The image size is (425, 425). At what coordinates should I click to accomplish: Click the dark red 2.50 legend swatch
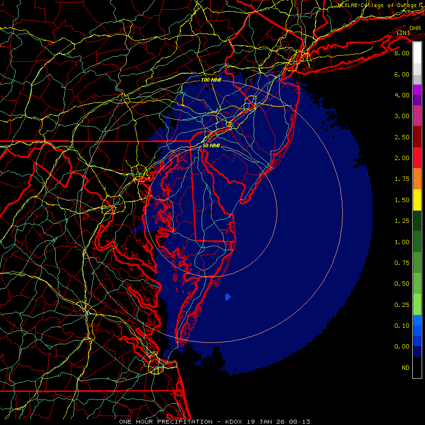417,137
